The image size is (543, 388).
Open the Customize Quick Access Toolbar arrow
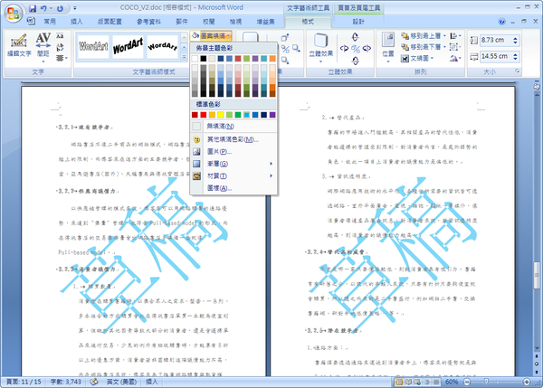point(75,8)
